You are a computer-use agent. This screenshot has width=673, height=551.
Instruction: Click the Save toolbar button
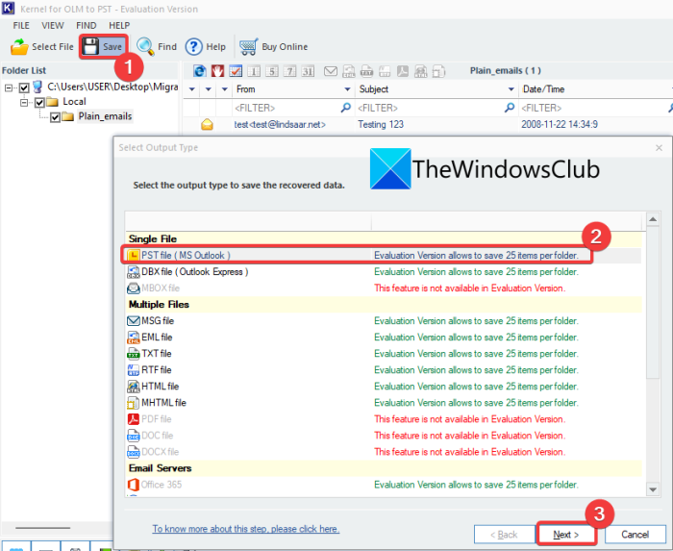104,47
